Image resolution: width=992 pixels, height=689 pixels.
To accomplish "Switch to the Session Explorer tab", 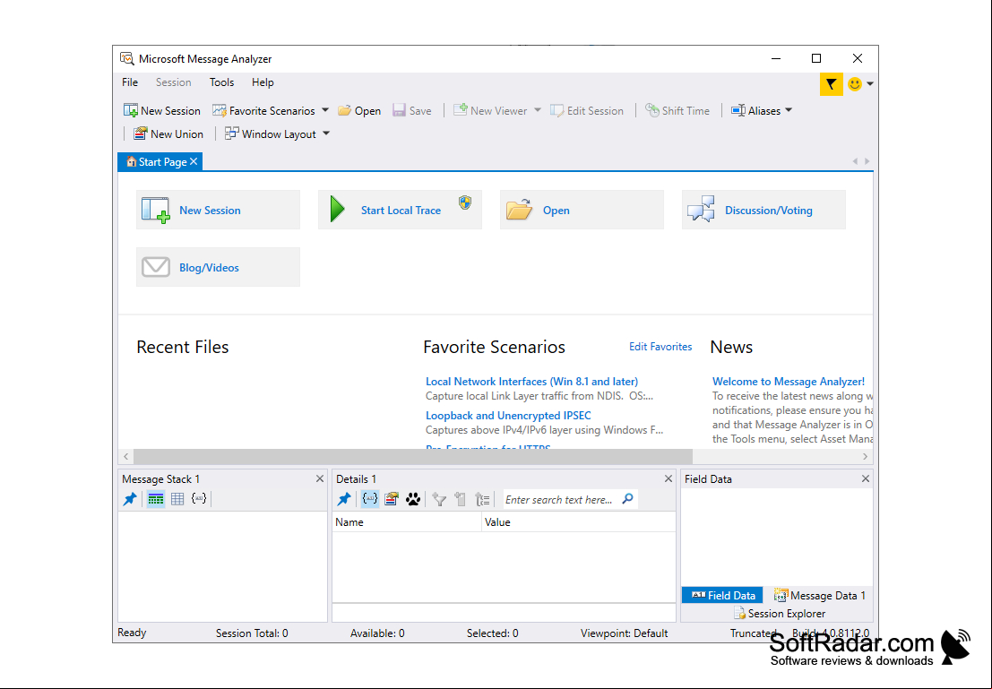I will (x=780, y=613).
